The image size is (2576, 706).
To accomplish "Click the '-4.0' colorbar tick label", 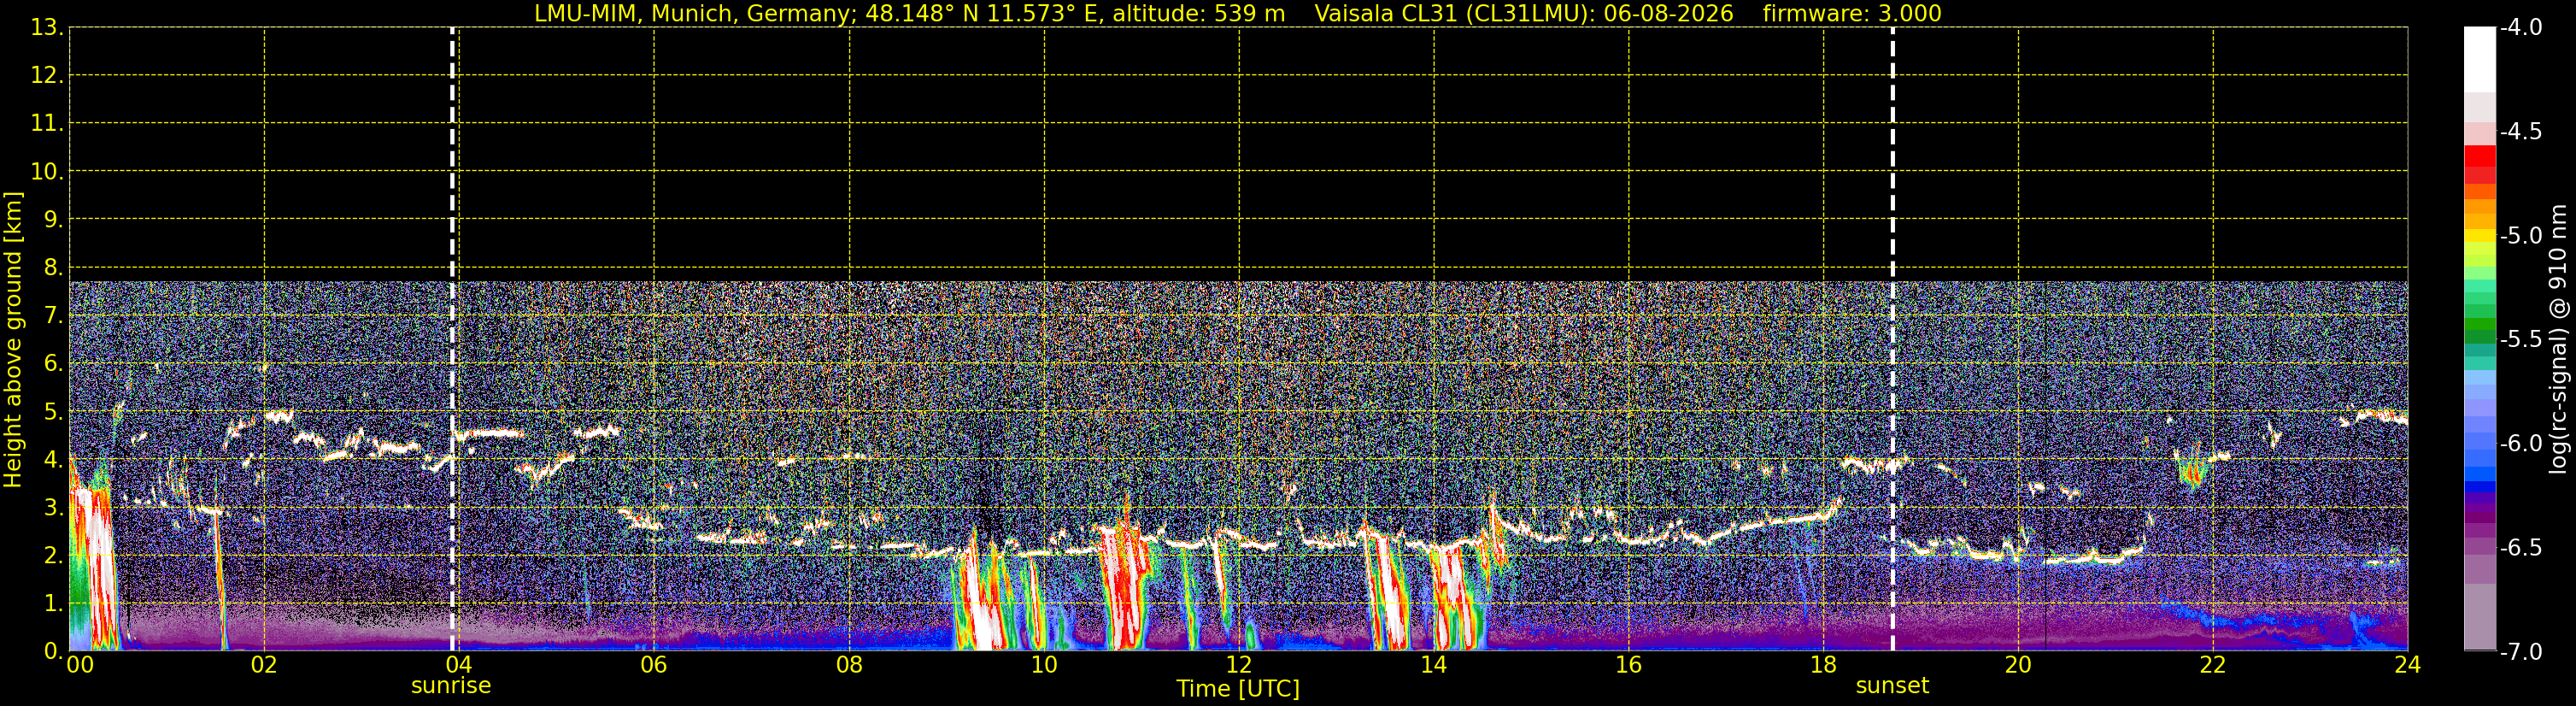I will [2521, 28].
